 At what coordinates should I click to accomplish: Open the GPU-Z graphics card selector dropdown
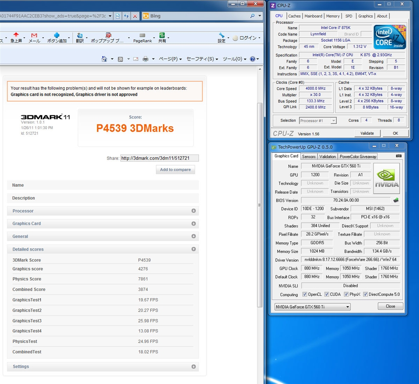[x=347, y=307]
